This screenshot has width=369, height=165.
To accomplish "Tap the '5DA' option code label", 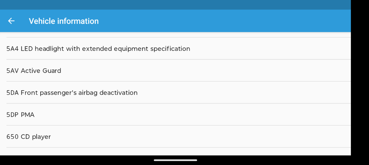I will click(13, 93).
